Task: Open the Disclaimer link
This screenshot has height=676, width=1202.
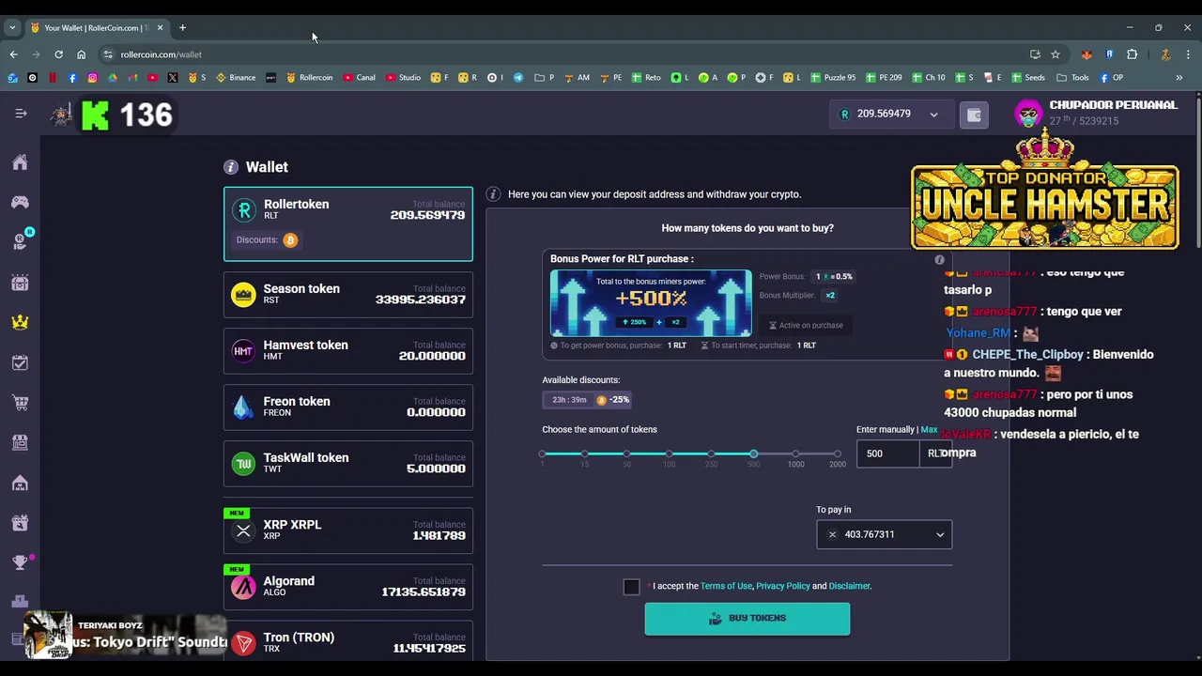Action: pos(849,586)
